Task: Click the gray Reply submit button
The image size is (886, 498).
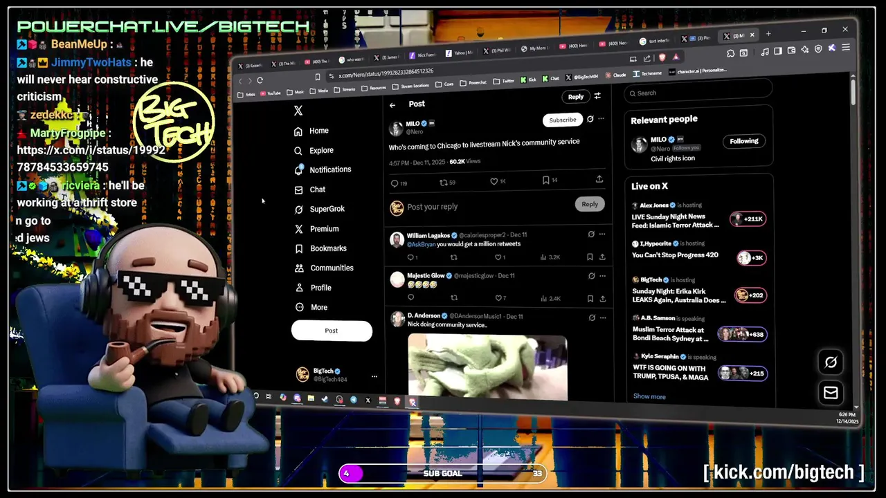Action: pyautogui.click(x=590, y=204)
